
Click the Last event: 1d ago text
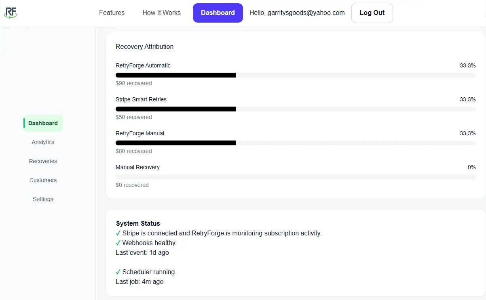click(142, 253)
